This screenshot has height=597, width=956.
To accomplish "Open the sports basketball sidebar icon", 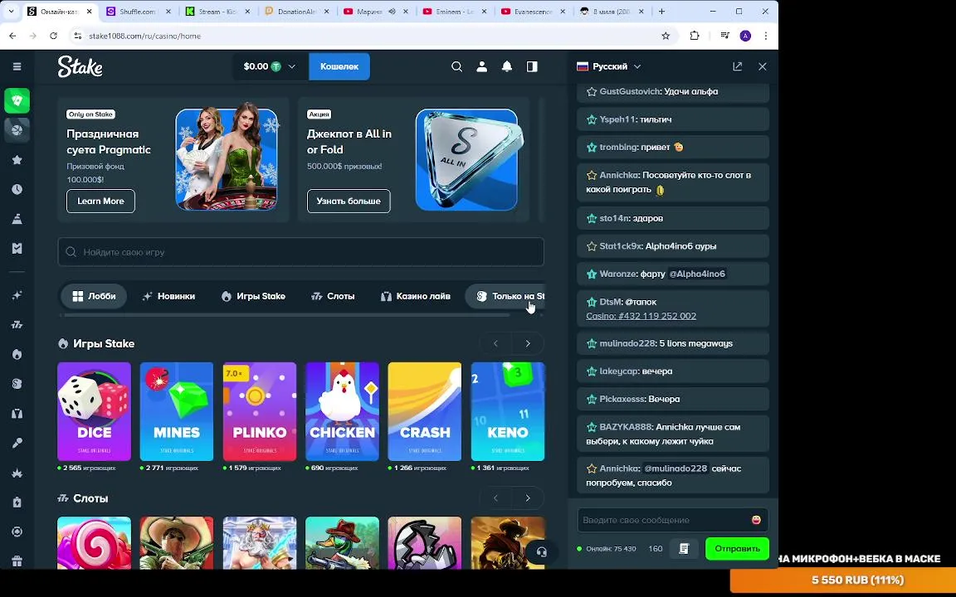I will pyautogui.click(x=17, y=129).
